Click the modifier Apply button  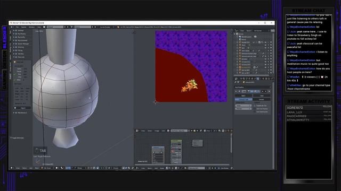click(x=243, y=95)
